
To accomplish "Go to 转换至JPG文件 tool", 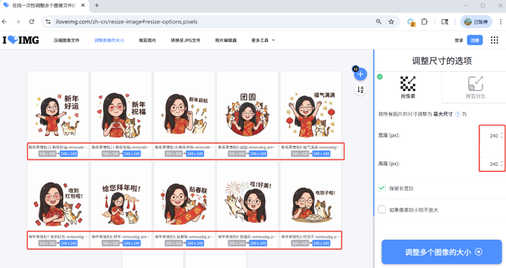I will click(185, 40).
